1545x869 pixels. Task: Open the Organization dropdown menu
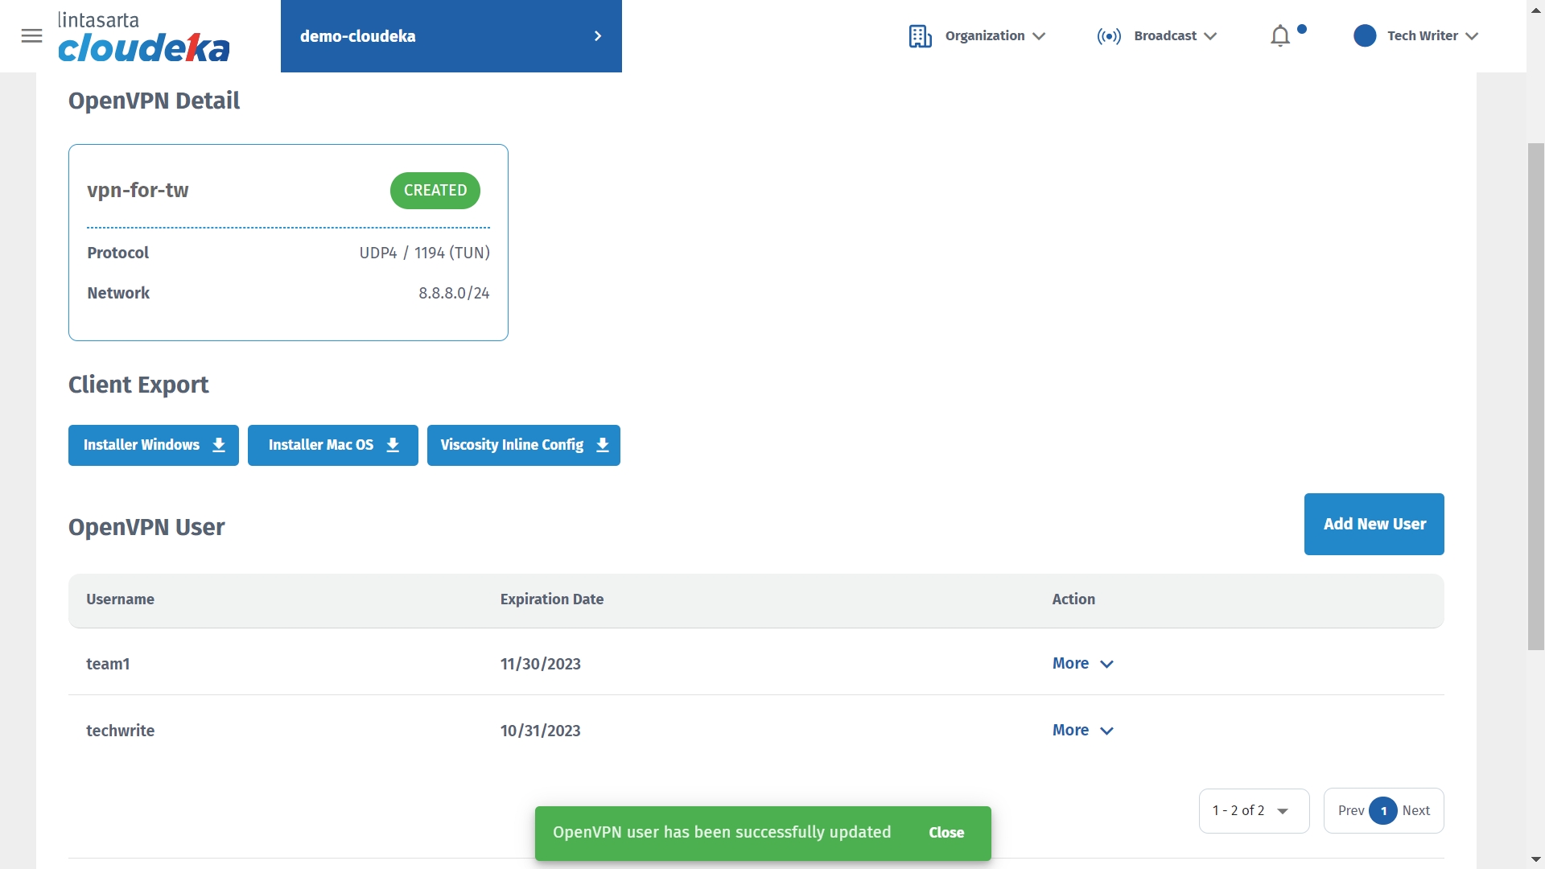[x=995, y=36]
